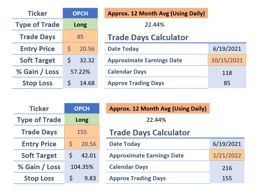The width and height of the screenshot is (256, 192).
Task: Click the Approx Trading Days value 85
Action: [227, 83]
